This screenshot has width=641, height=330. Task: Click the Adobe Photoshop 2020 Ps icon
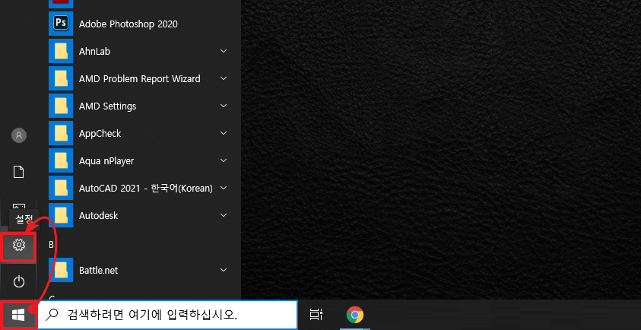point(61,24)
